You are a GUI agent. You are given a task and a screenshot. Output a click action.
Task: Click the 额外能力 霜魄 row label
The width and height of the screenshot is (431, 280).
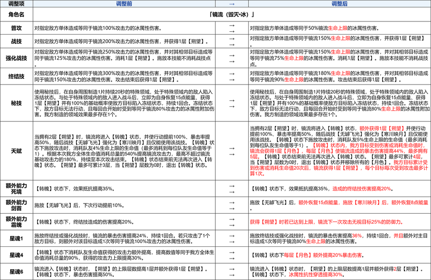coord(17,222)
